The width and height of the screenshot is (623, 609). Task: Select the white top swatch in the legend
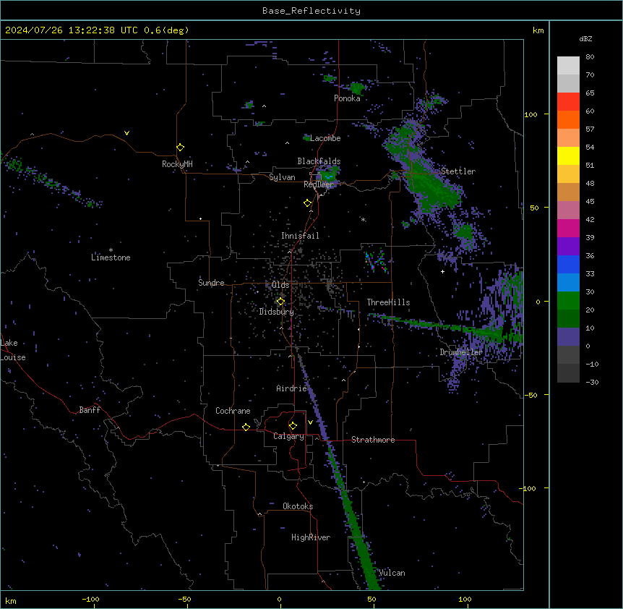(568, 66)
